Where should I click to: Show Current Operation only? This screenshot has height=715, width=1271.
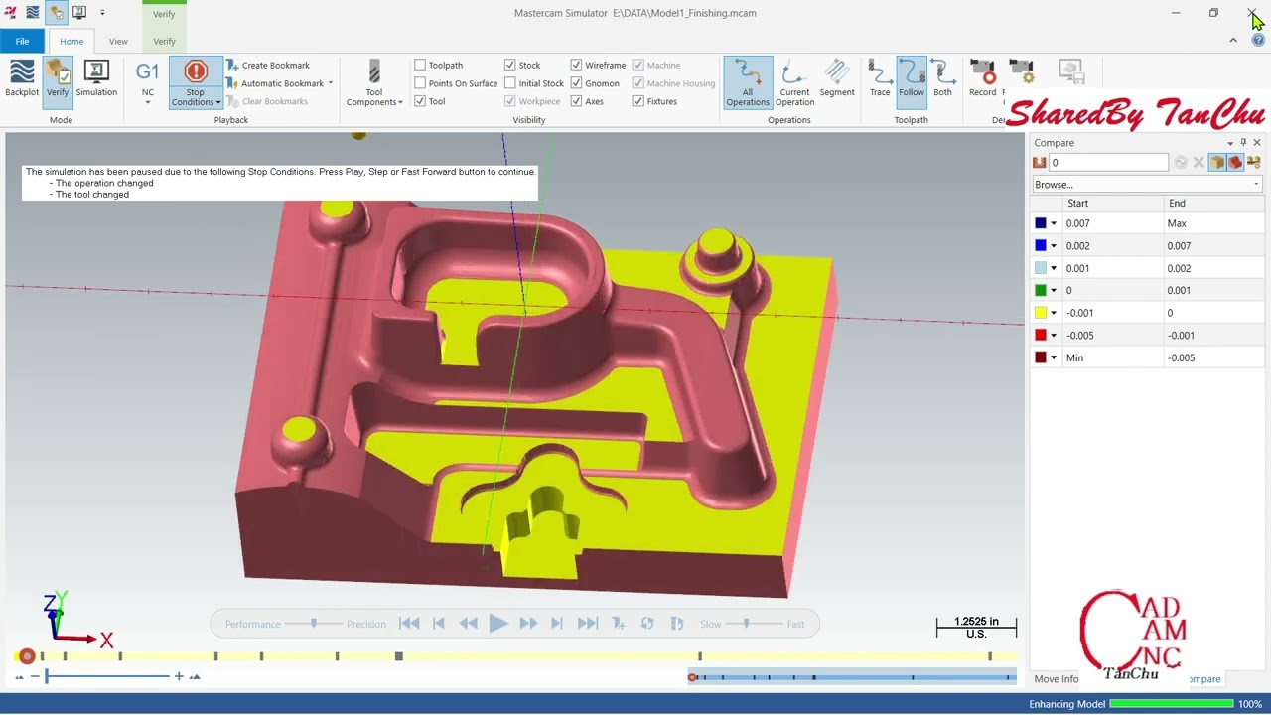(x=794, y=82)
